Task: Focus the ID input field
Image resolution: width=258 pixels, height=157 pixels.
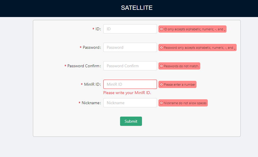Action: point(130,29)
